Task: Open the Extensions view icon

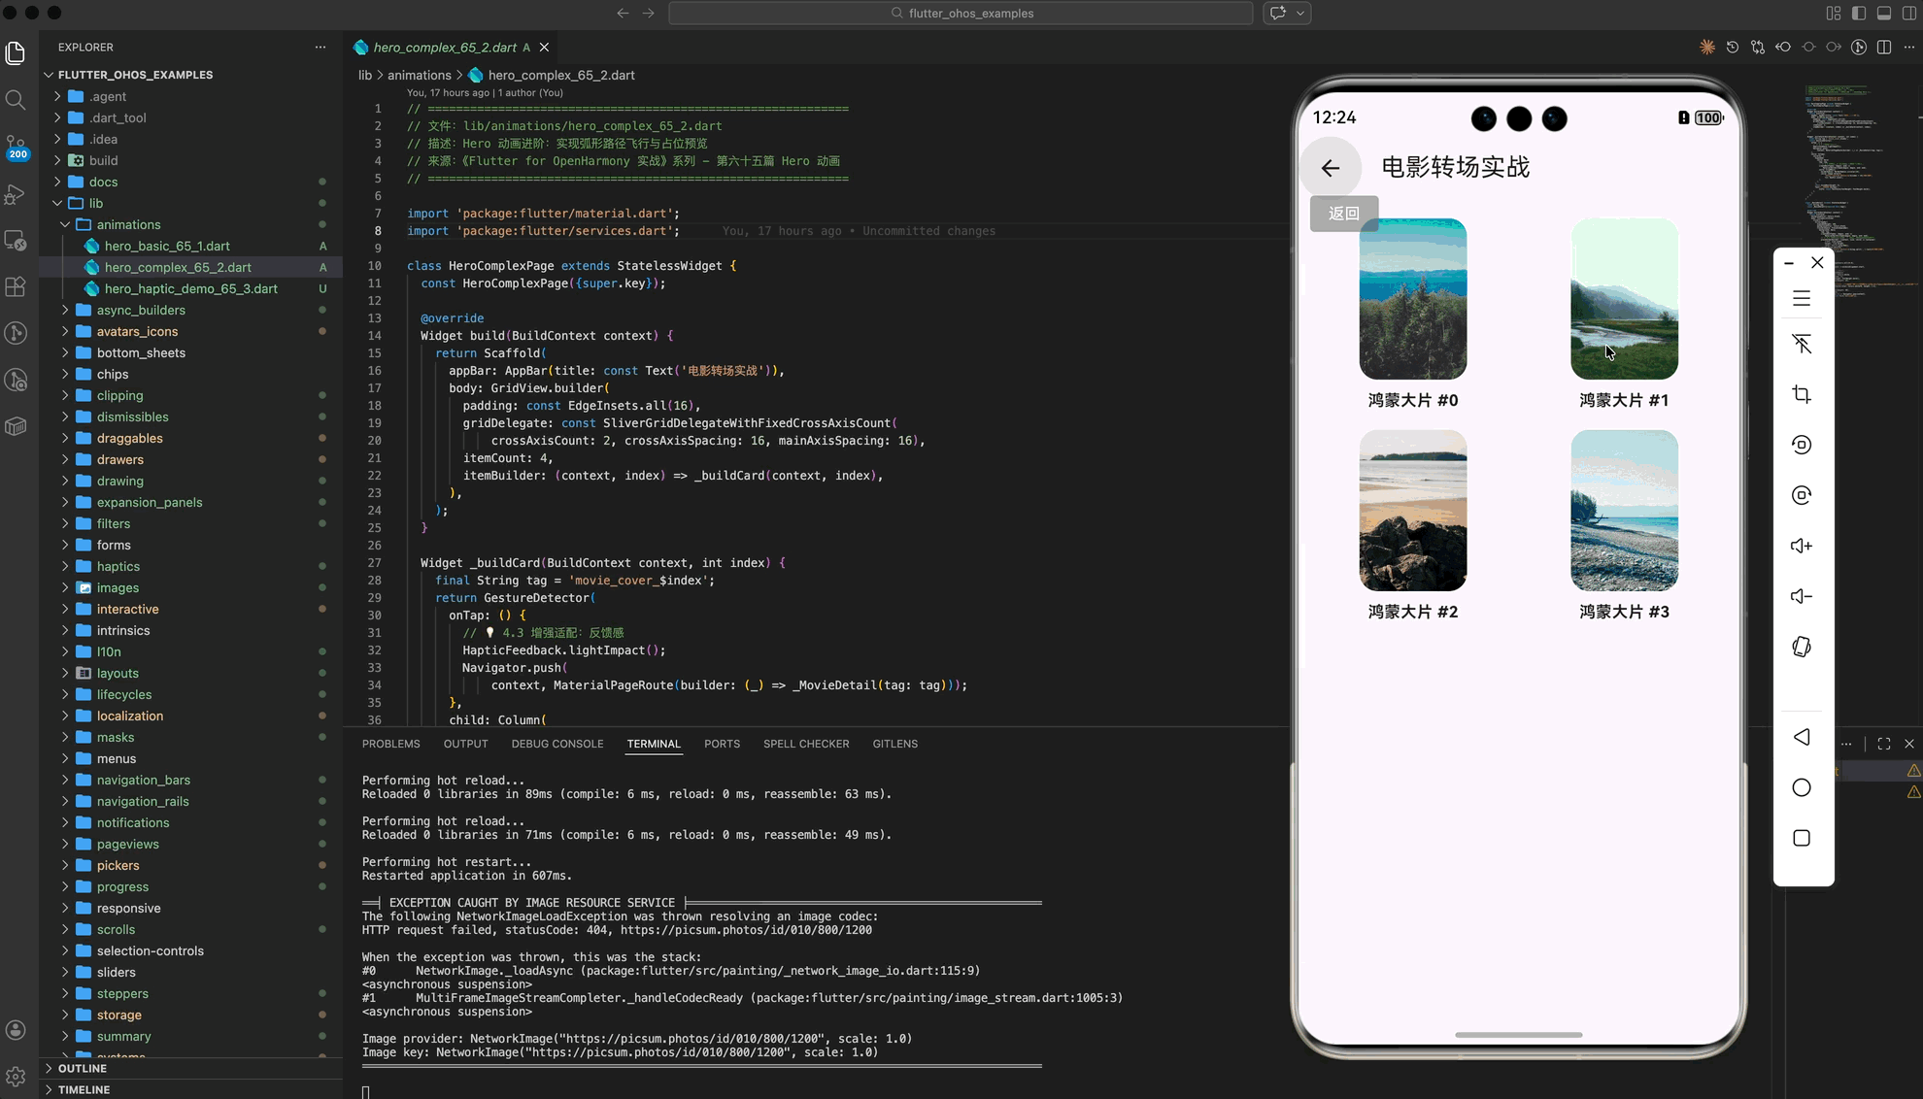Action: (x=16, y=286)
